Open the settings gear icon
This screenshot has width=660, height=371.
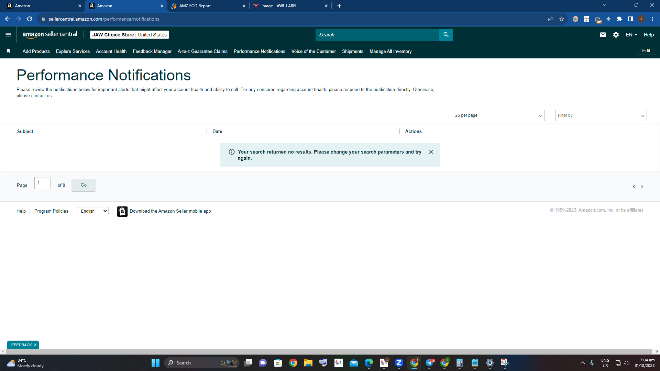pos(616,35)
